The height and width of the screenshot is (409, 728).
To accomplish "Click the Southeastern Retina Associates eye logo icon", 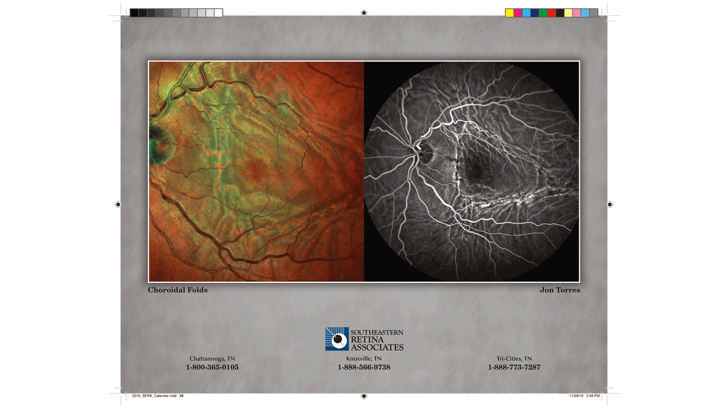I will click(x=337, y=339).
